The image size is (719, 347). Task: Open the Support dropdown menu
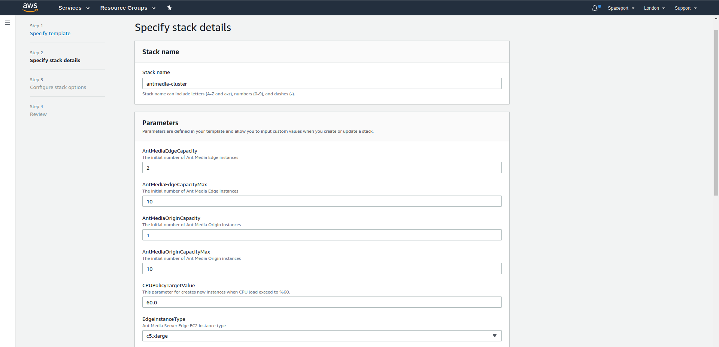(685, 8)
